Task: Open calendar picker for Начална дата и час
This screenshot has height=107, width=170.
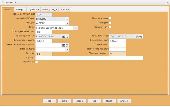Action: [63, 37]
